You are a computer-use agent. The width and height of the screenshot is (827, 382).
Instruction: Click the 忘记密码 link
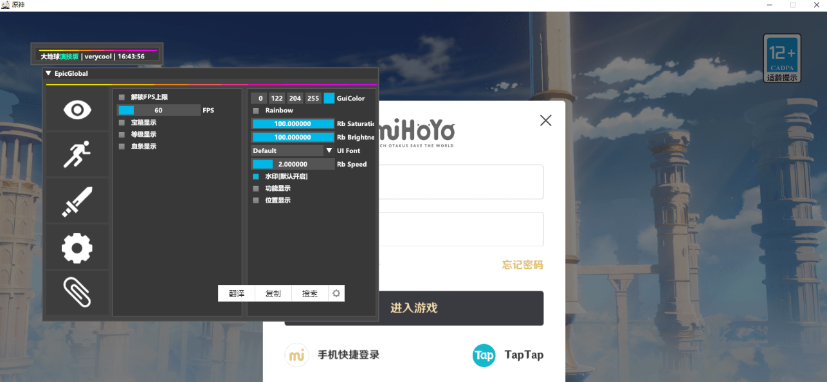[523, 265]
